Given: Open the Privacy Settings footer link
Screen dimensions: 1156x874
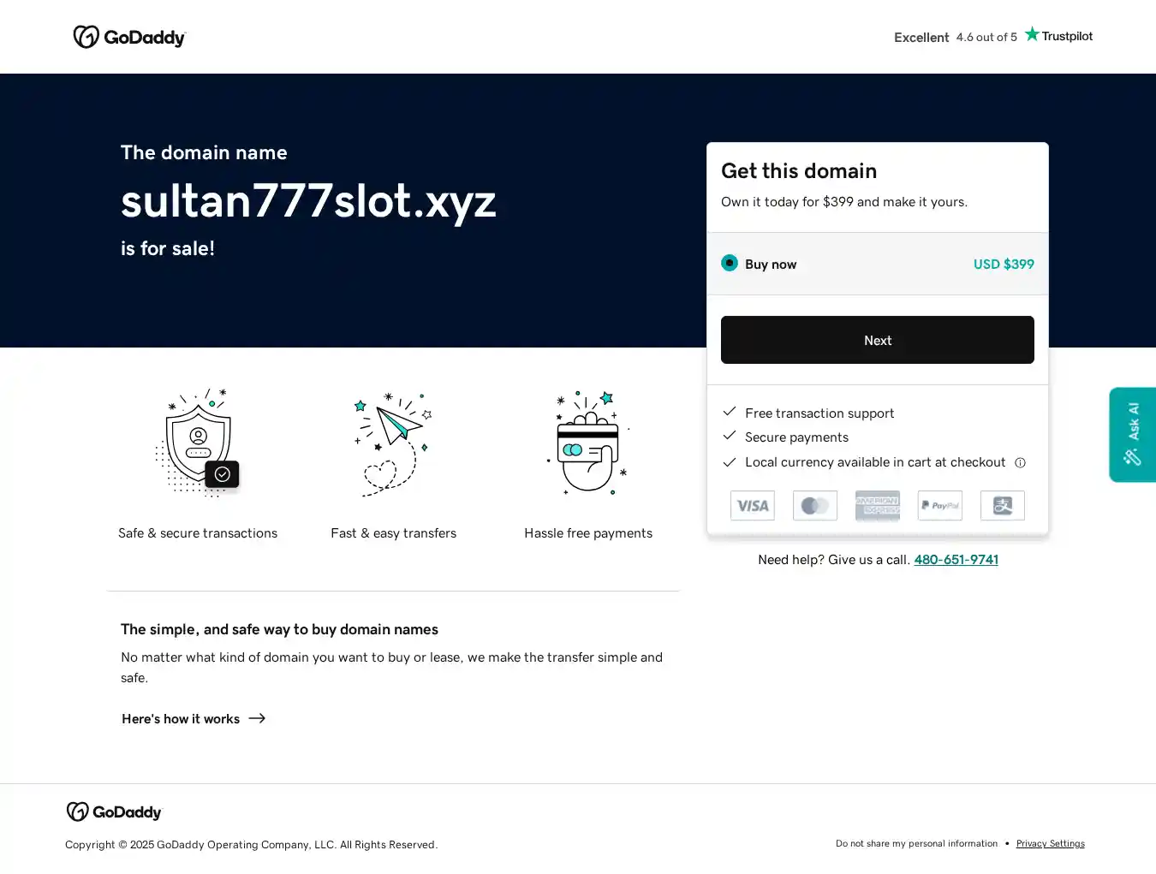Looking at the screenshot, I should point(1050,844).
